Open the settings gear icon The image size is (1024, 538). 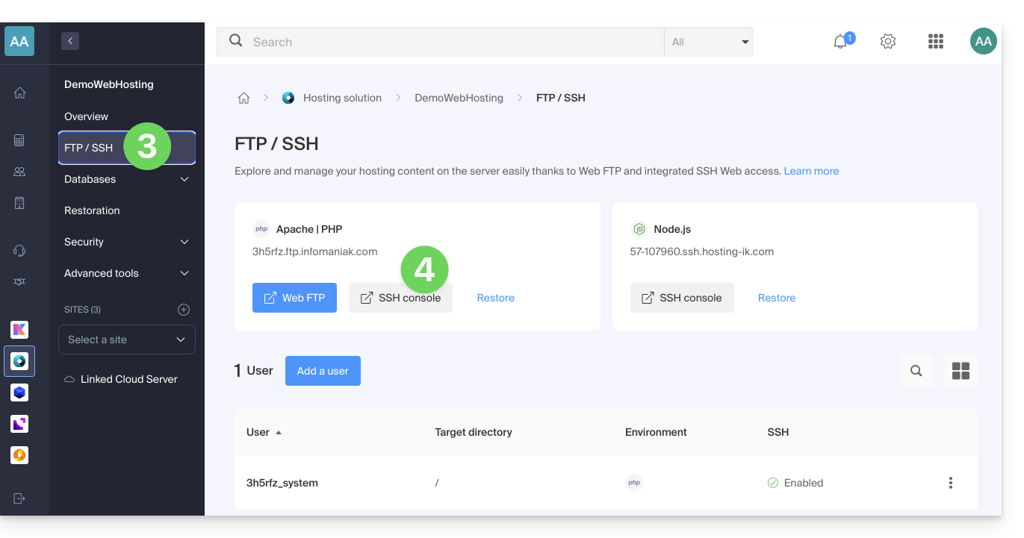click(888, 42)
